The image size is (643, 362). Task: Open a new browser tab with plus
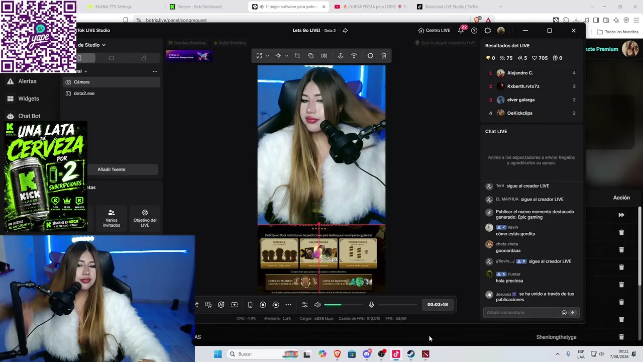coord(500,7)
